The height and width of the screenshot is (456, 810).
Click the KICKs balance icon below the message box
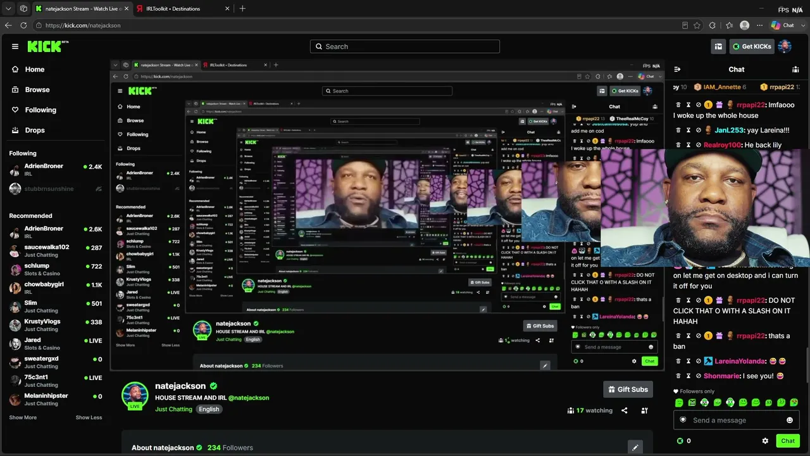point(680,441)
